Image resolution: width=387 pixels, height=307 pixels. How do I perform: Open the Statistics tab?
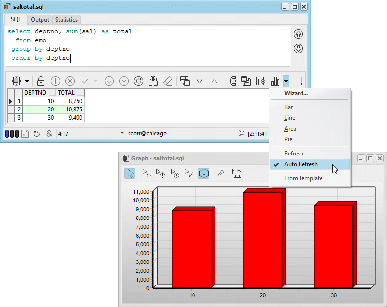[x=66, y=20]
